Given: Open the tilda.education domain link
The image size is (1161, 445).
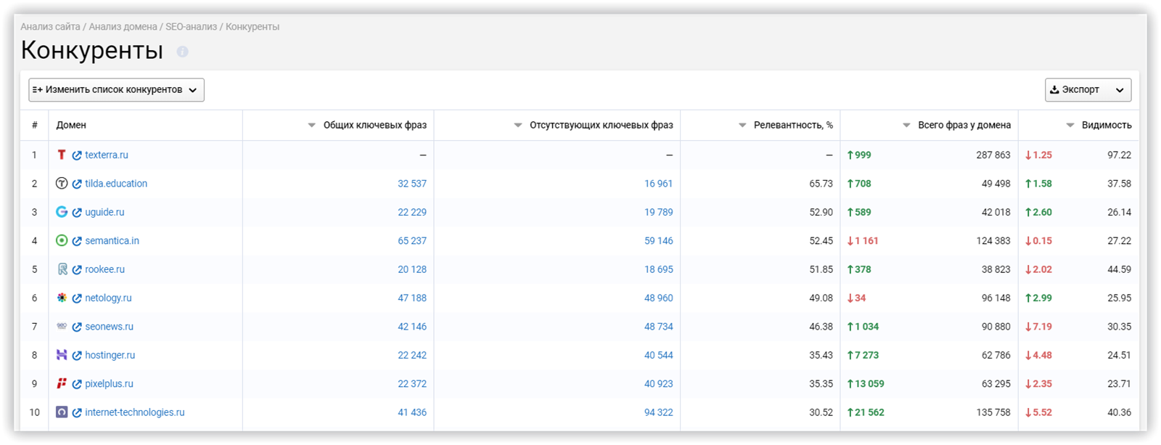Looking at the screenshot, I should tap(116, 184).
